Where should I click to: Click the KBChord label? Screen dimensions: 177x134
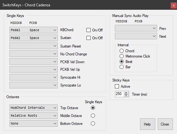click(x=67, y=30)
